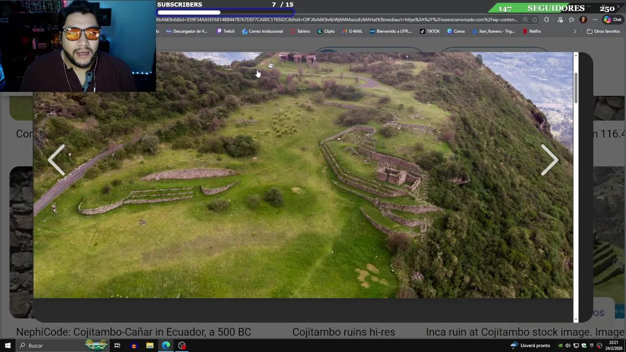Open Copilot Chat button
Screen dimensions: 626x352
coord(612,20)
